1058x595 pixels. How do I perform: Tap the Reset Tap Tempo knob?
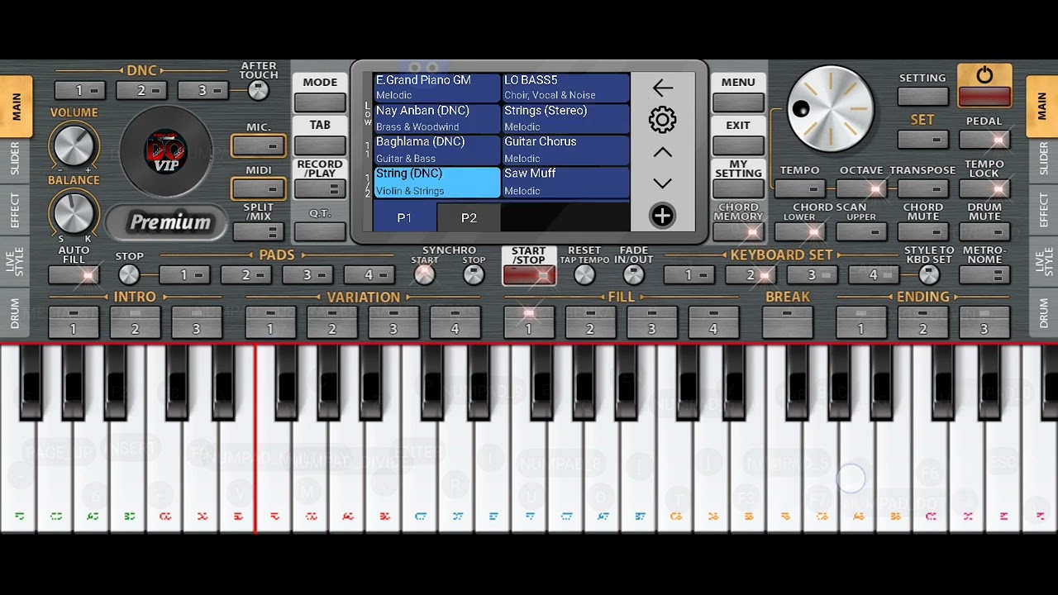click(584, 275)
